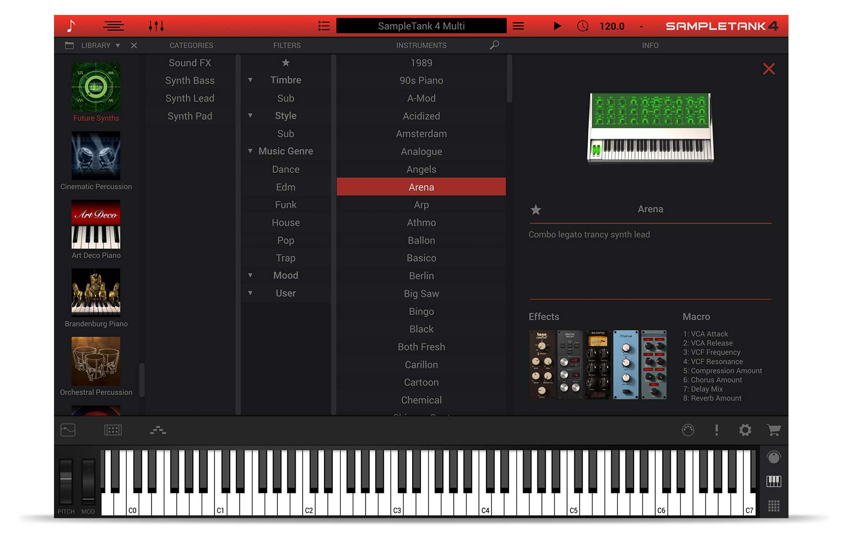The height and width of the screenshot is (535, 842).
Task: Toggle the favorites star filter
Action: coord(286,63)
